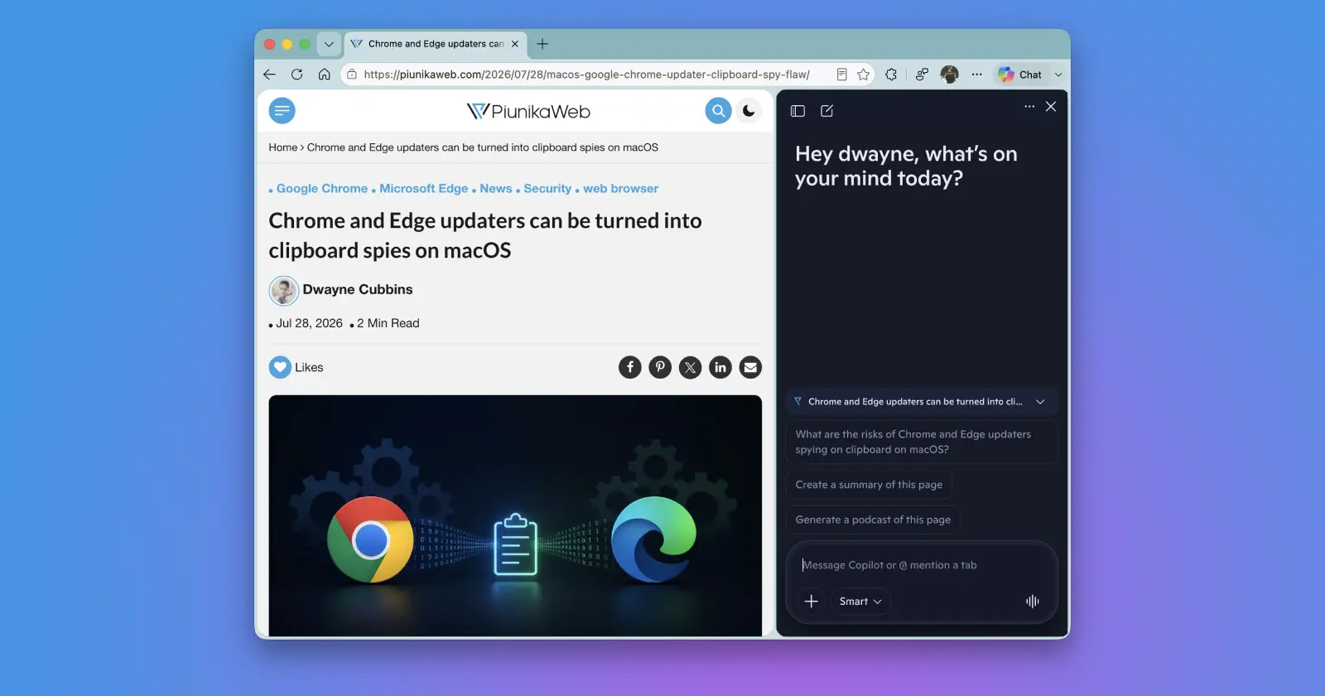
Task: Share article on X
Action: point(691,367)
